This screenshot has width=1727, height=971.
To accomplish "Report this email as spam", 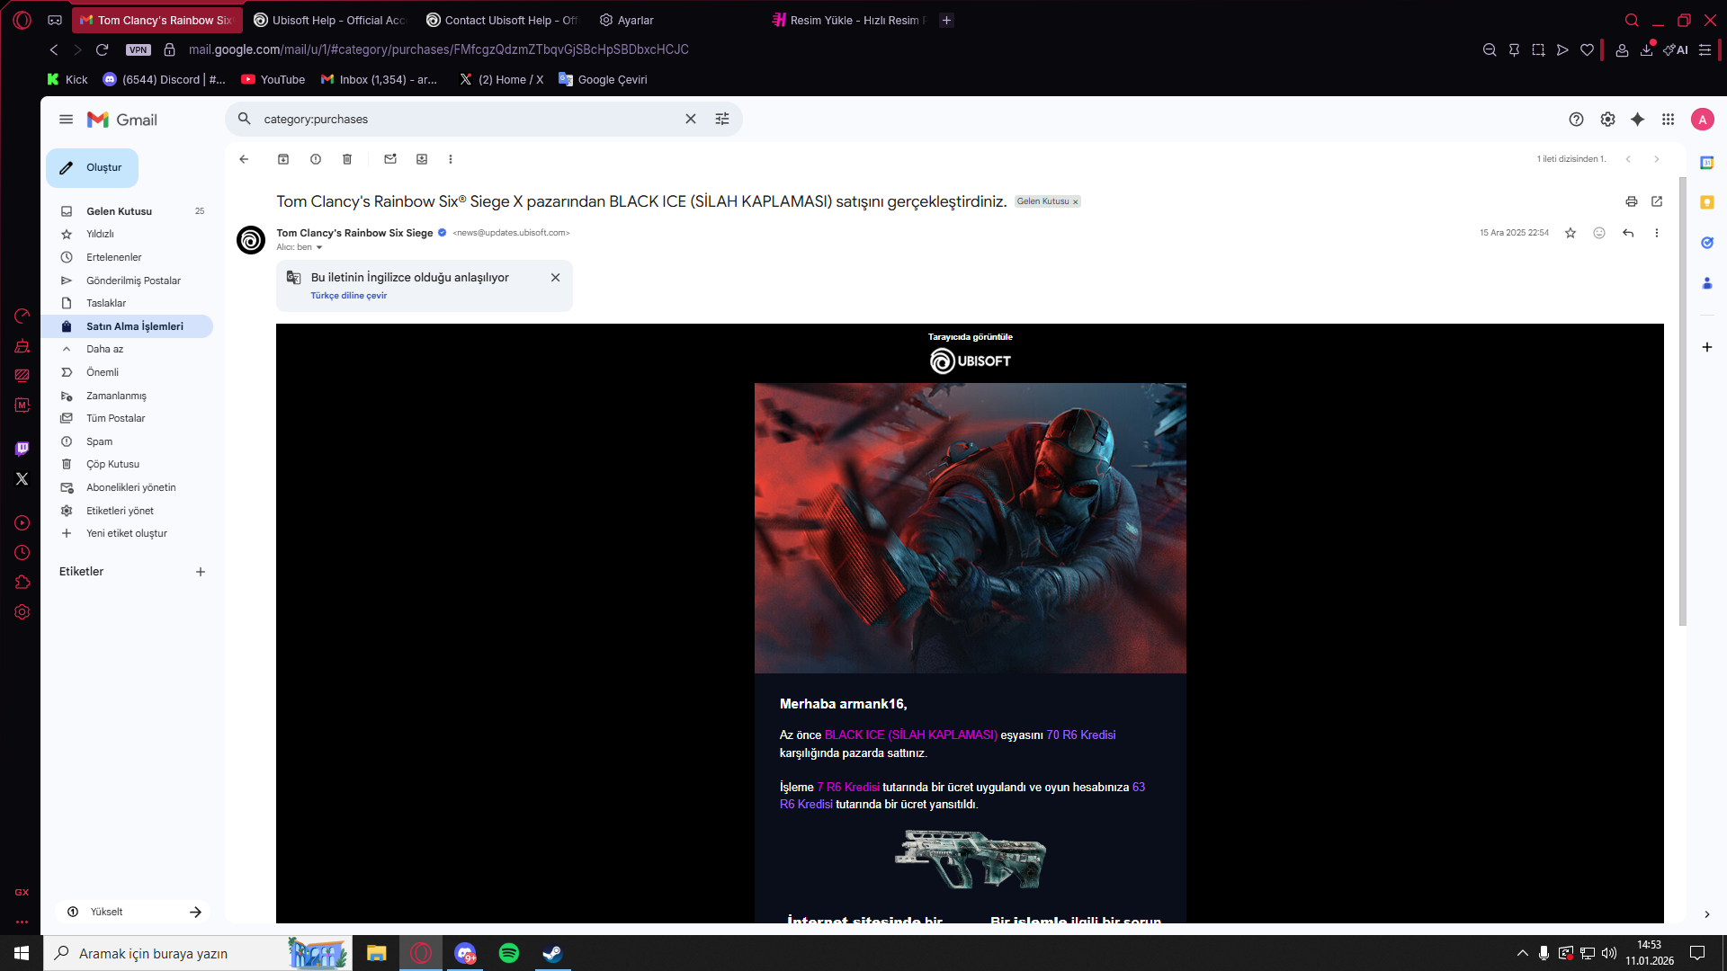I will coord(316,159).
